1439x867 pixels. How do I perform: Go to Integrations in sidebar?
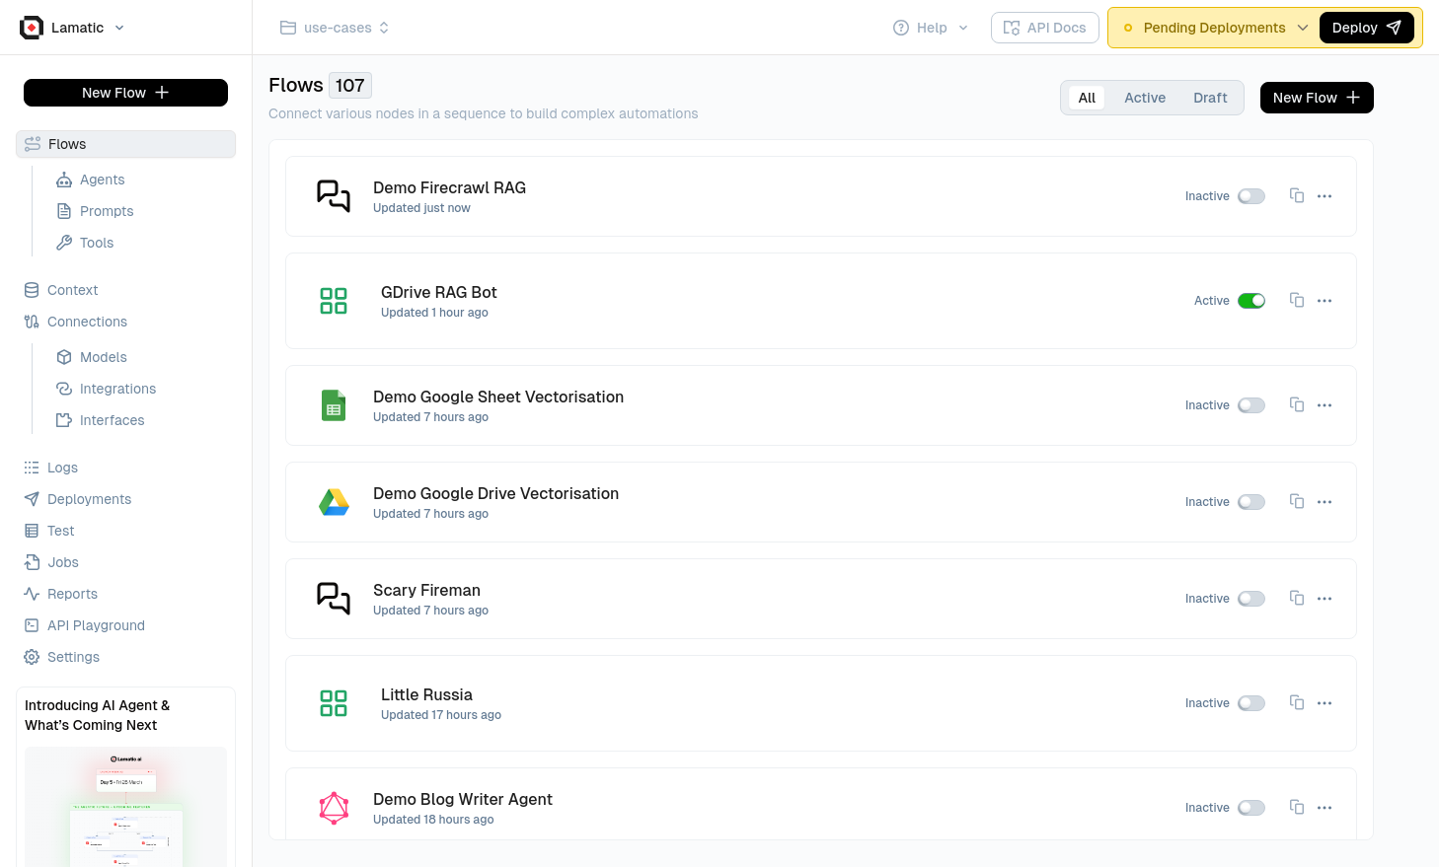point(117,389)
